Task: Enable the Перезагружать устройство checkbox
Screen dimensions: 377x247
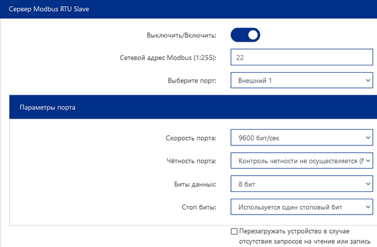Action: click(x=234, y=232)
